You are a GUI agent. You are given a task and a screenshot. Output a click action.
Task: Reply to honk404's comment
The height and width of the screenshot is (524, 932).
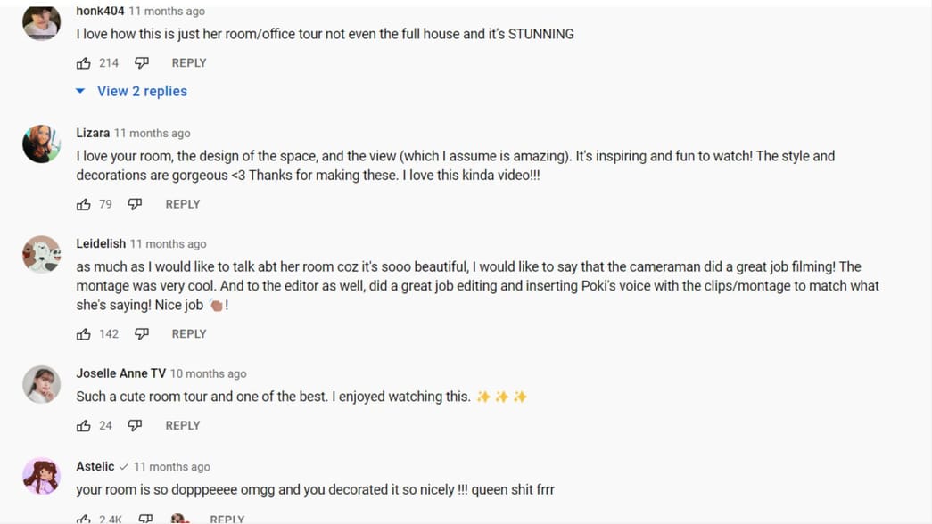(189, 63)
